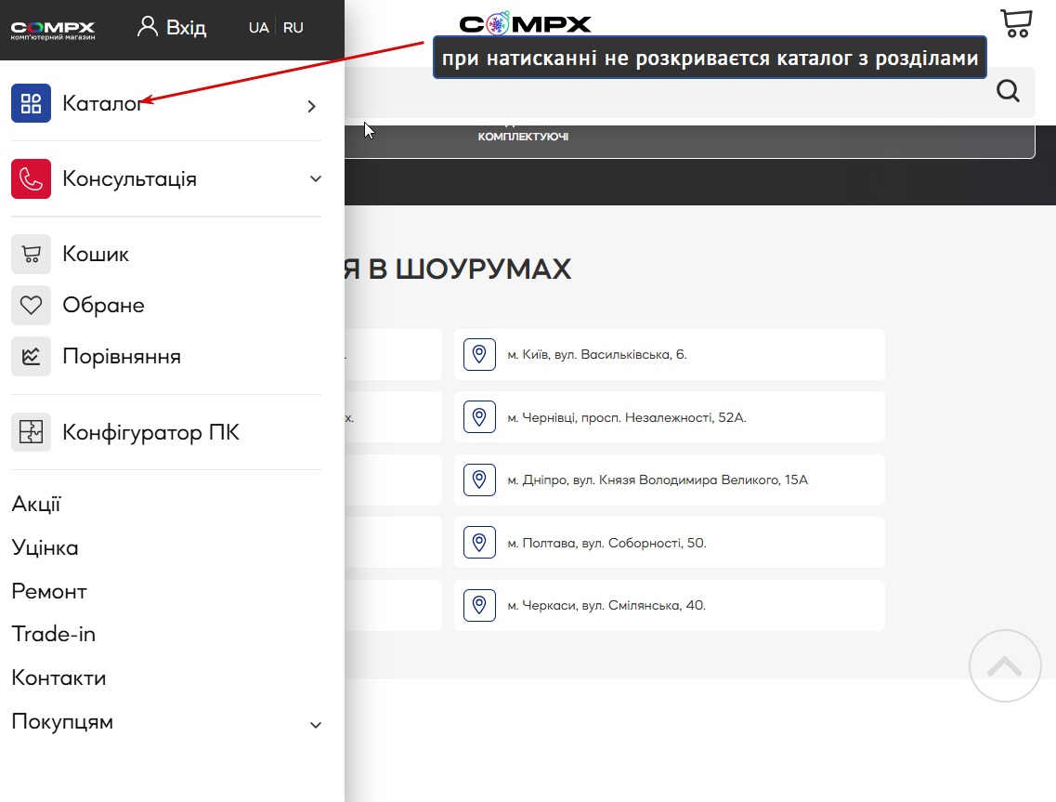Open the Кошик cart icon in sidebar
Image resolution: width=1056 pixels, height=802 pixels.
pos(31,254)
